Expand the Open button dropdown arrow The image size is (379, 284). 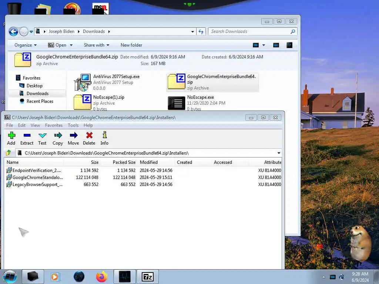[x=71, y=45]
